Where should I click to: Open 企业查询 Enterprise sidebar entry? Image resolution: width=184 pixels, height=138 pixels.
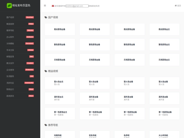(20, 70)
